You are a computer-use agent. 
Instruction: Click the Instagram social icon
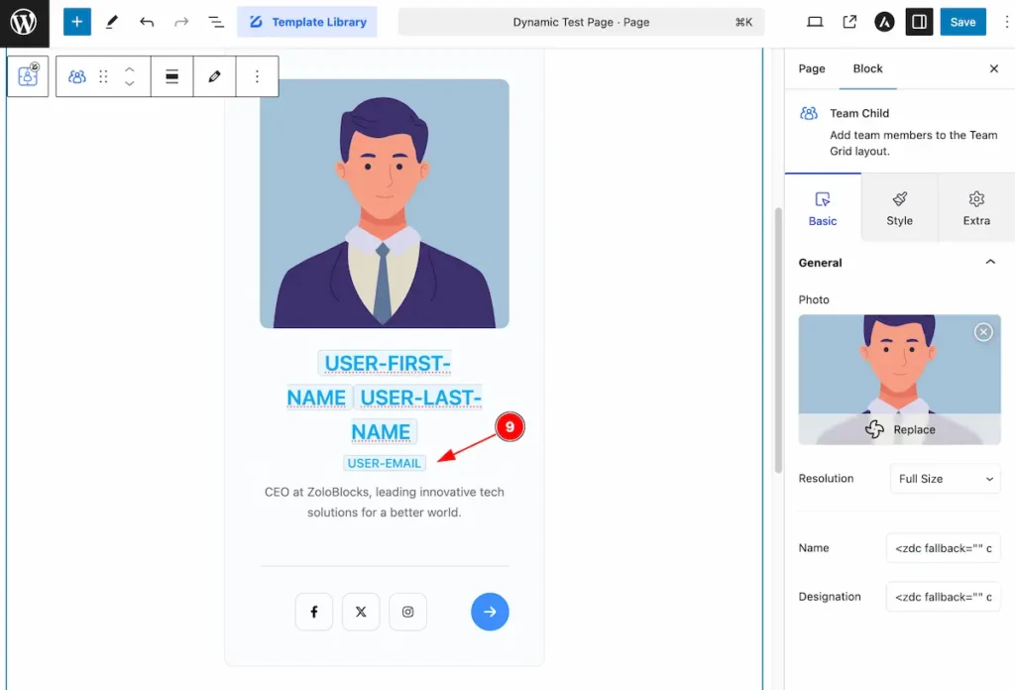click(407, 612)
